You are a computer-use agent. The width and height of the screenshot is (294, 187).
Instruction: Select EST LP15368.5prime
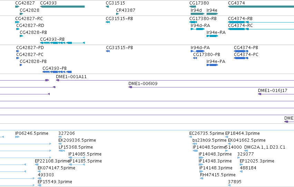[x=76, y=147]
